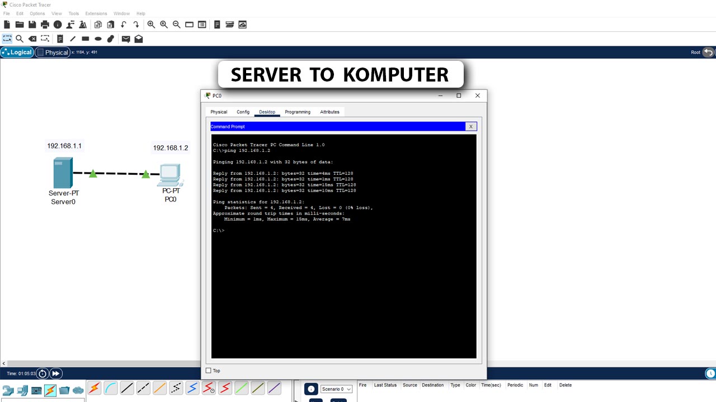Image resolution: width=716 pixels, height=402 pixels.
Task: Switch to Logical workspace view
Action: click(x=17, y=52)
